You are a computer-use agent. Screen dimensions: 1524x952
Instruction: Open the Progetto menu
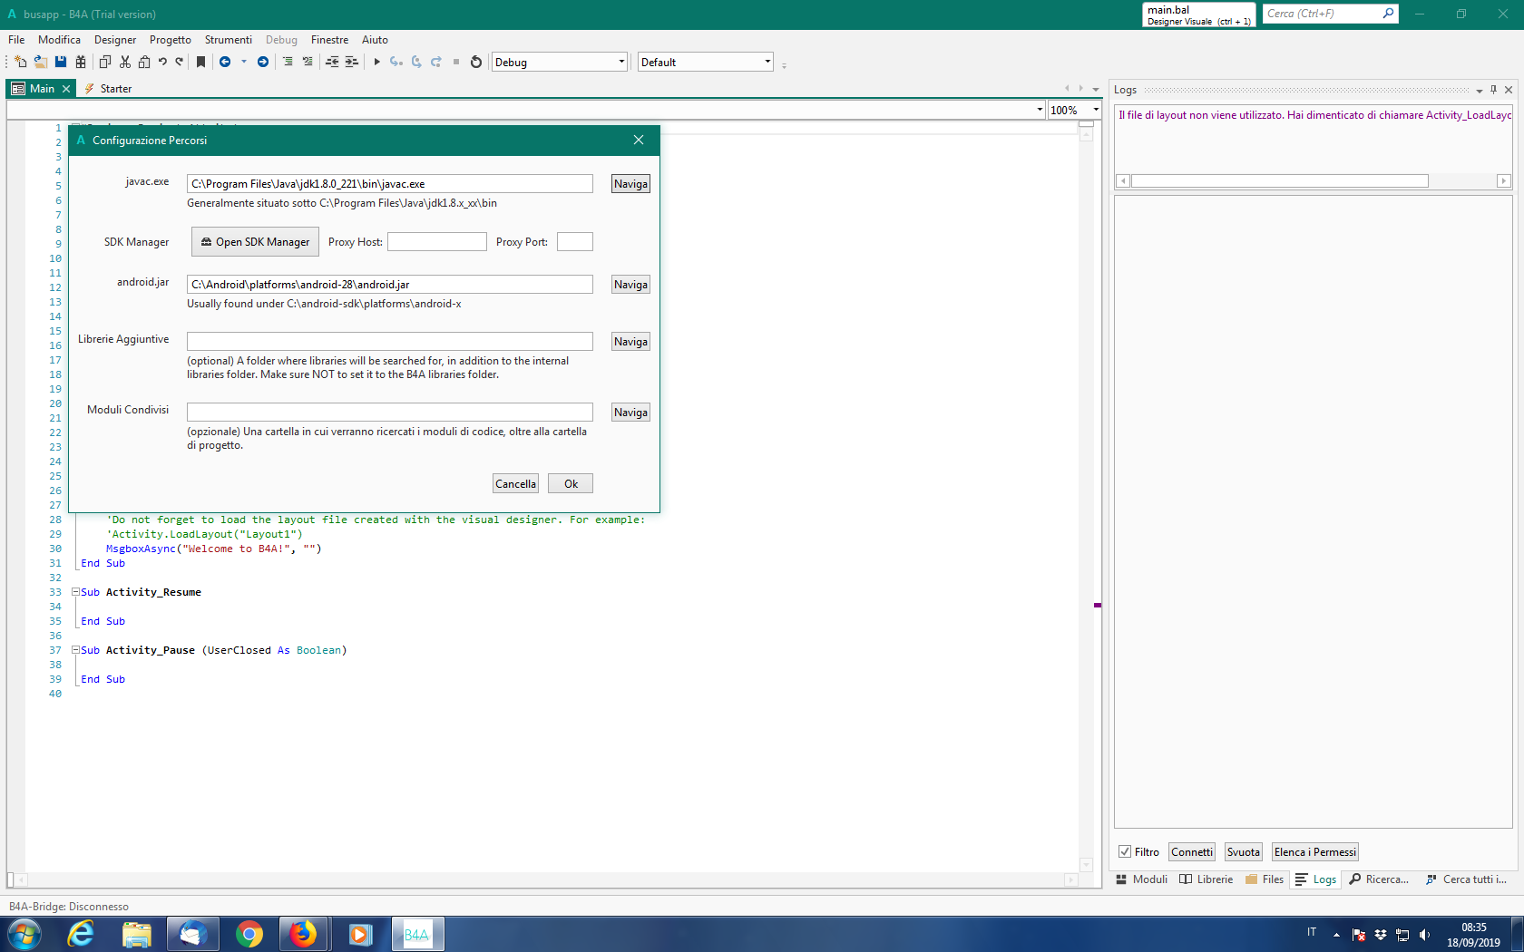coord(171,40)
